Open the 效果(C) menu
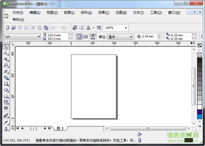This screenshot has height=146, width=205. pos(104,13)
